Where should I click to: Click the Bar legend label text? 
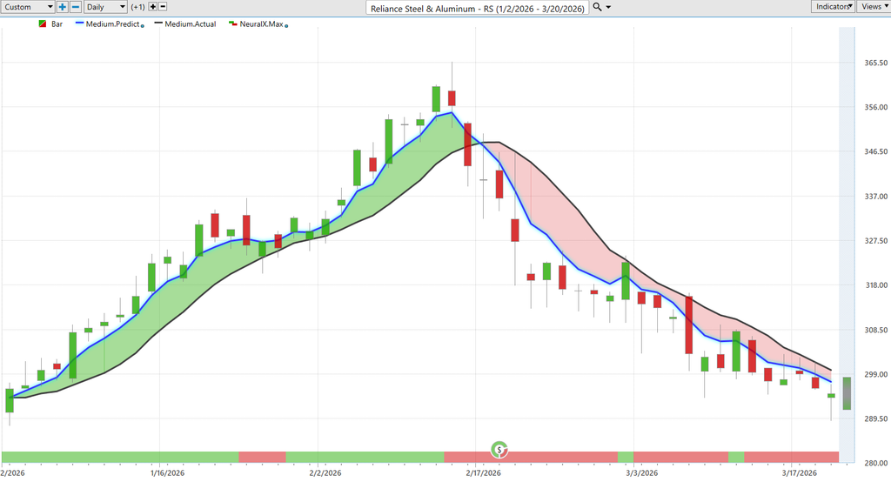(x=57, y=24)
